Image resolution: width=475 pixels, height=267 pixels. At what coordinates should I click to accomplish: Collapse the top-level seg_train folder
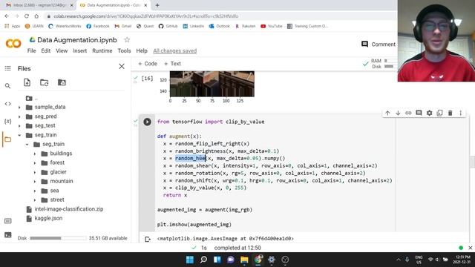20,135
